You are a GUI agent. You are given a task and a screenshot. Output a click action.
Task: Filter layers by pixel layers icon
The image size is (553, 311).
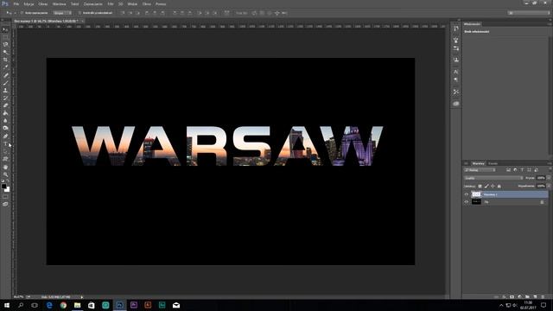[x=508, y=170]
